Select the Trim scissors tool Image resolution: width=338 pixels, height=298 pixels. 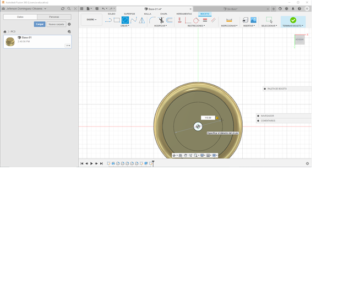(x=161, y=20)
